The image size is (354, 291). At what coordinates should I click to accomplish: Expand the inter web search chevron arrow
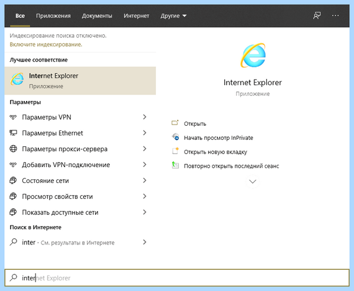click(145, 242)
